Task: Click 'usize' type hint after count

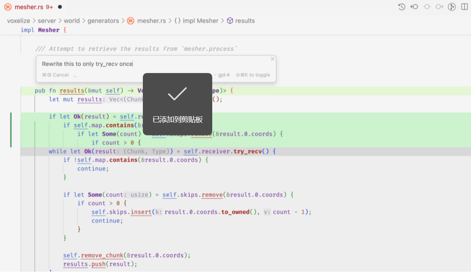Action: pos(139,195)
